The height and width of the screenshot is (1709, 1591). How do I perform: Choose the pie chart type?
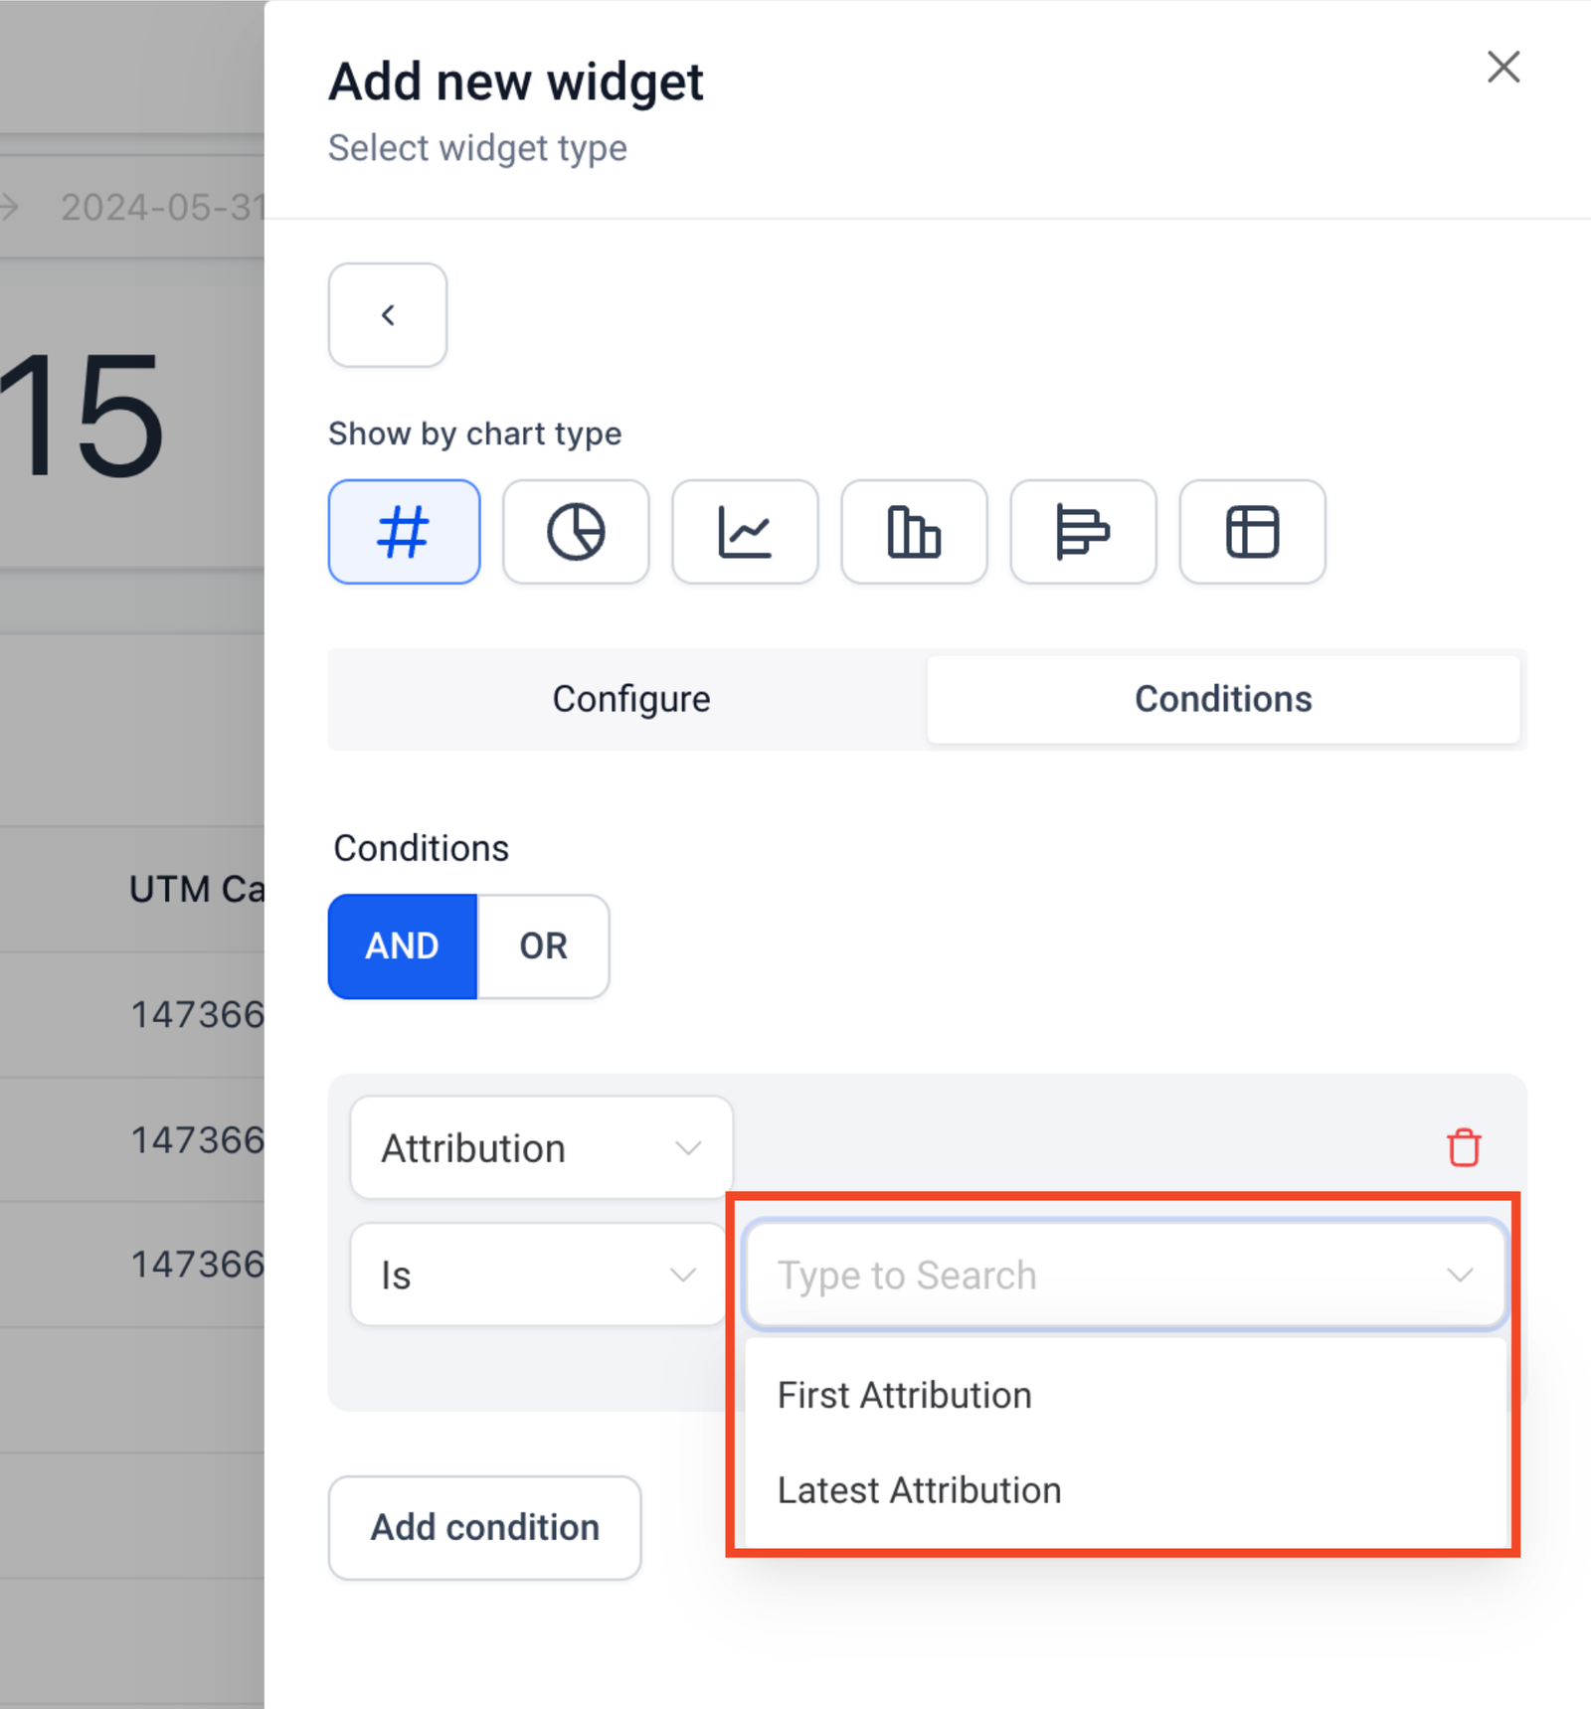point(576,532)
